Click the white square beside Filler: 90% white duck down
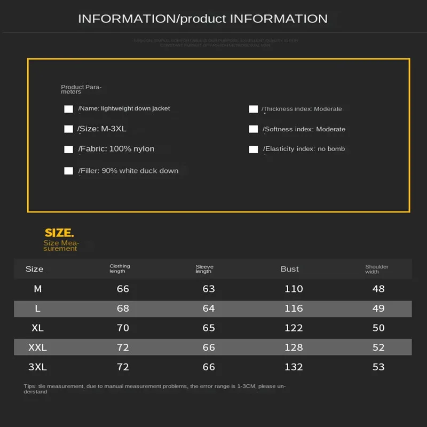Viewport: 427px width, 427px height. click(x=68, y=171)
